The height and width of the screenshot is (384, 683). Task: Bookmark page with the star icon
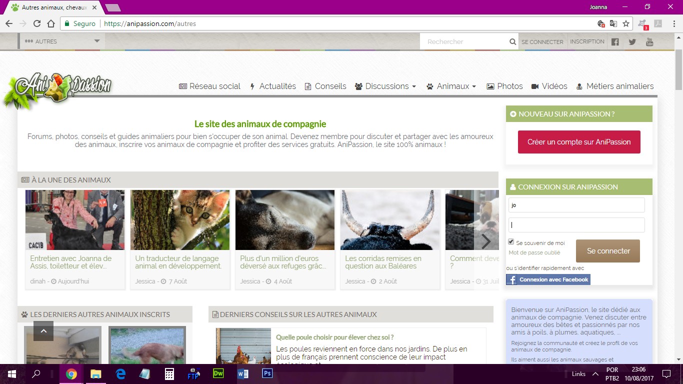tap(625, 23)
